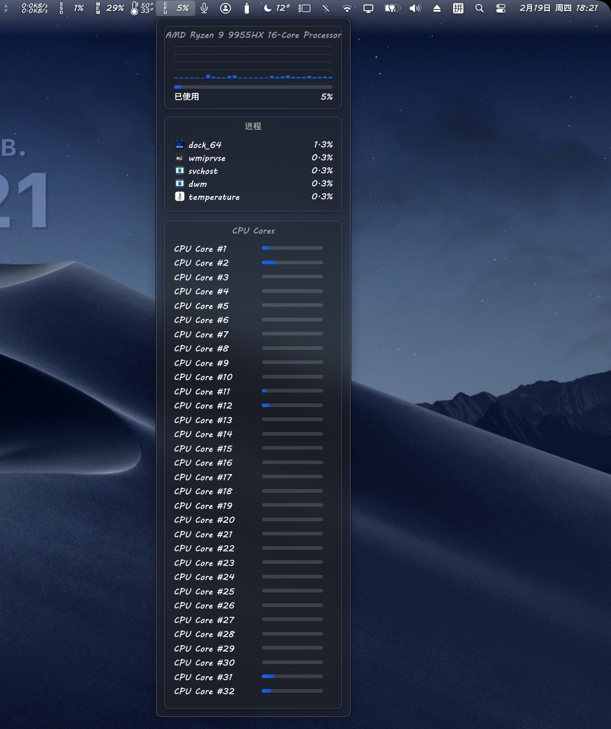
Task: Open the user account icon
Action: coord(225,8)
